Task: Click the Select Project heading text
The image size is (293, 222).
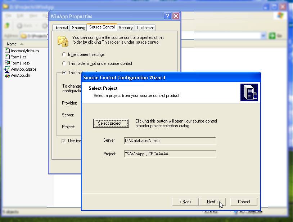Action: click(103, 88)
